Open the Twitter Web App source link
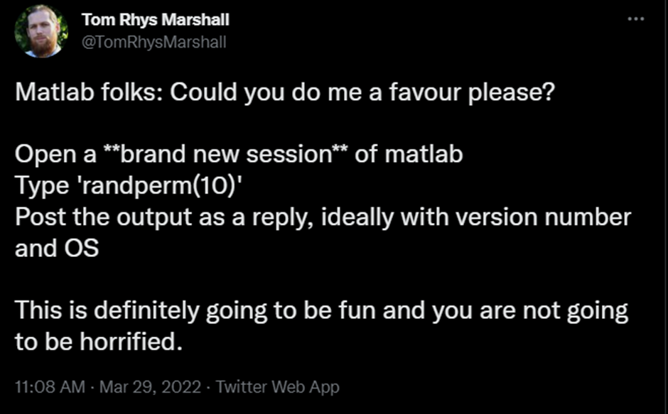Viewport: 668px width, 414px height. tap(277, 387)
